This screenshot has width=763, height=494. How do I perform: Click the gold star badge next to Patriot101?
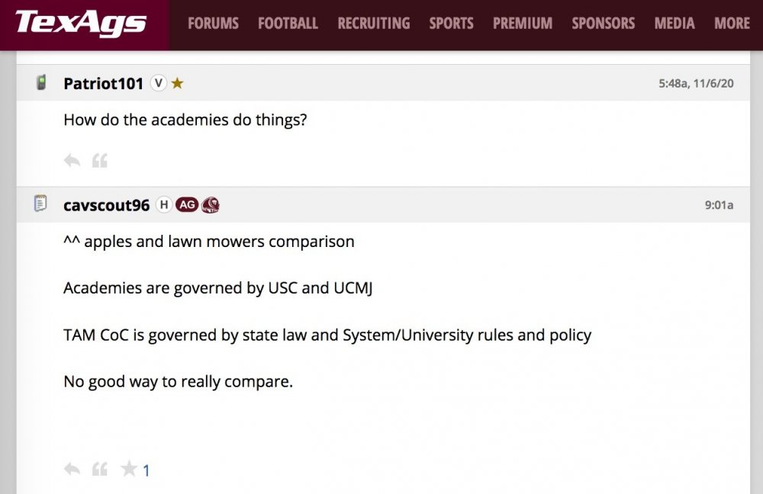click(x=177, y=83)
